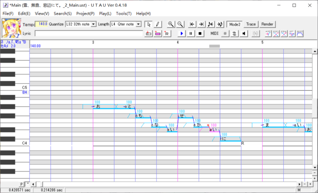Pause playback with the pause button

[191, 33]
